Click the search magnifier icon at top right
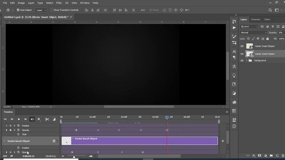Viewport: 285px width, 160px height. [x=270, y=10]
